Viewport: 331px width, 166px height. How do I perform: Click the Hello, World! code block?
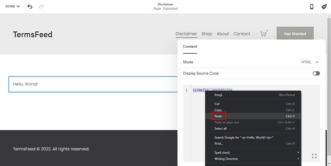click(x=93, y=84)
